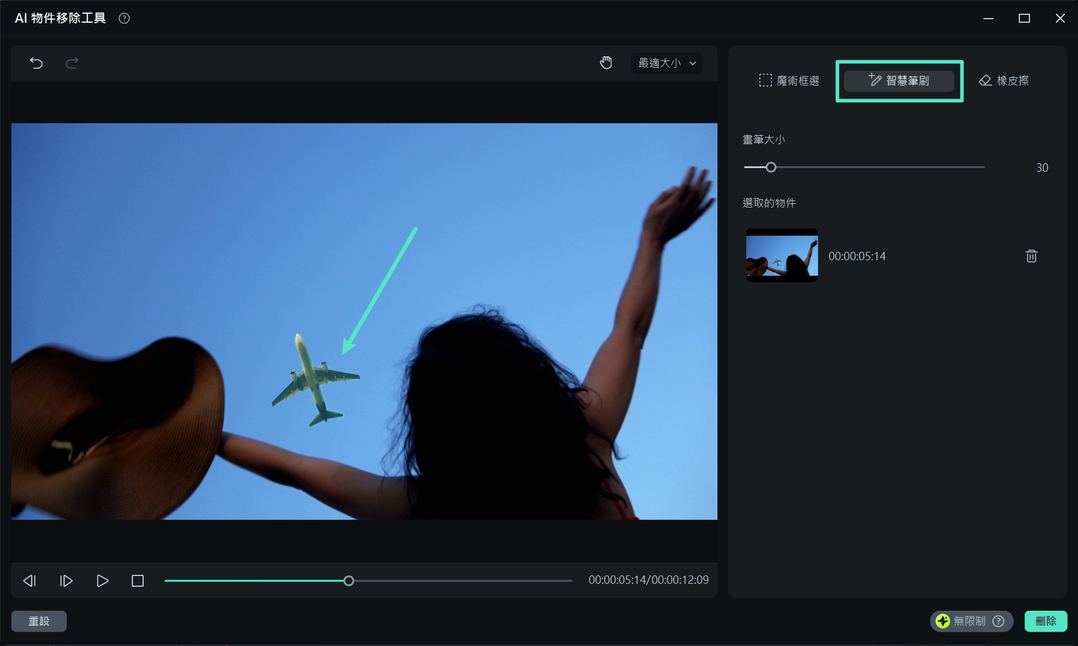This screenshot has width=1078, height=646.
Task: Click the redo arrow icon
Action: (x=72, y=63)
